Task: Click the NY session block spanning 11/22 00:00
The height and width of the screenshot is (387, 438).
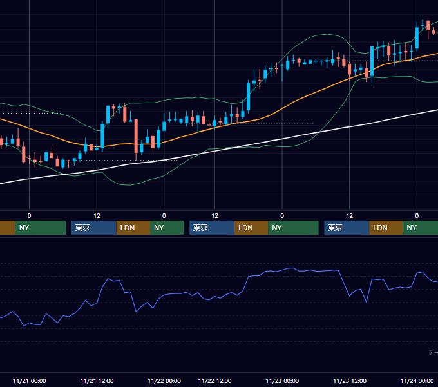Action: click(167, 228)
